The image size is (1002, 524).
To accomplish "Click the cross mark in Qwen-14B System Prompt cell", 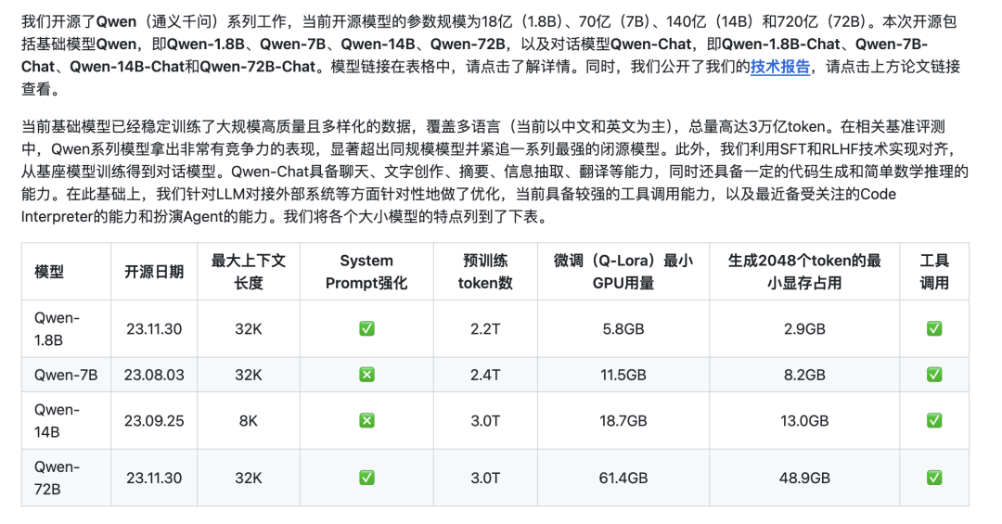I will 366,421.
